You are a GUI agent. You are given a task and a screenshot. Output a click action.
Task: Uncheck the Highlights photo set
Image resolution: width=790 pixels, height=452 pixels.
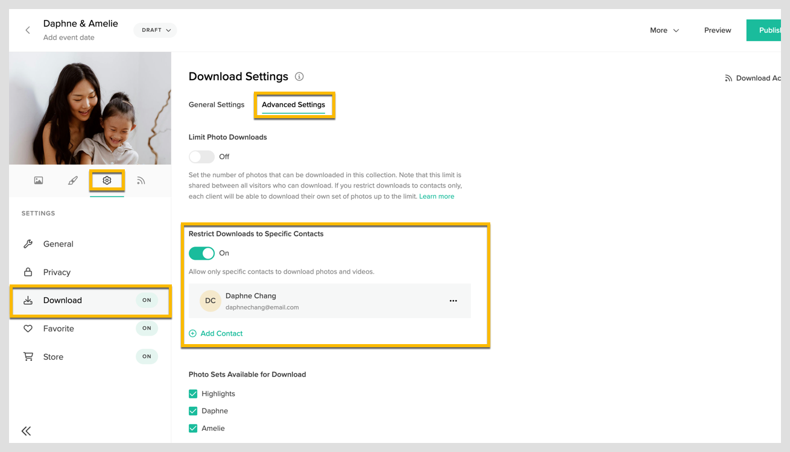[192, 394]
